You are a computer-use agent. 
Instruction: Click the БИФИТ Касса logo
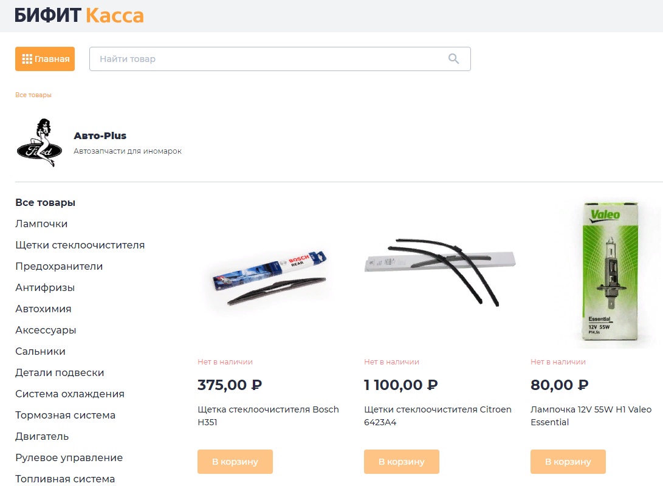[79, 15]
